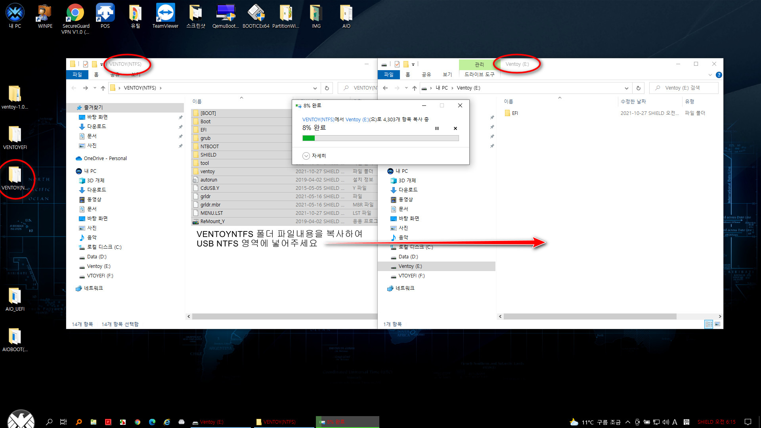Open recent locations dropdown in VENTOY(NTFS)
Viewport: 761px width, 428px height.
[95, 88]
